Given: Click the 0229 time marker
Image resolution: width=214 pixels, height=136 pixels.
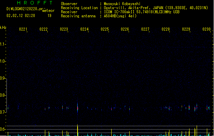Looking at the screenshot, I should click(186, 29).
